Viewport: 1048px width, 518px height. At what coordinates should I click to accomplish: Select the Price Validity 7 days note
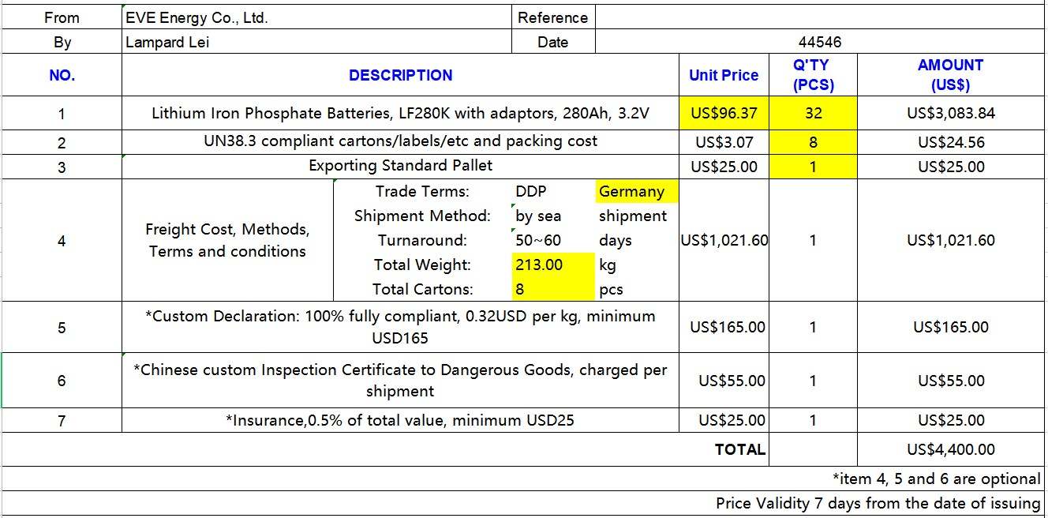[878, 503]
